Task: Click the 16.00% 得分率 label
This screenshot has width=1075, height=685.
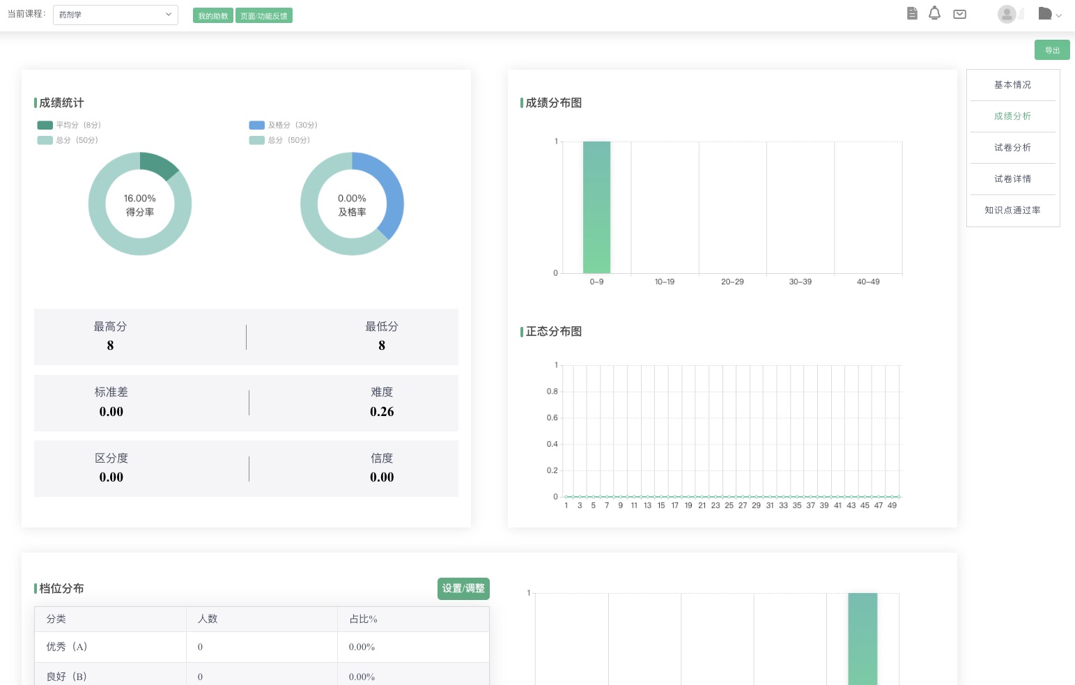Action: [x=140, y=205]
